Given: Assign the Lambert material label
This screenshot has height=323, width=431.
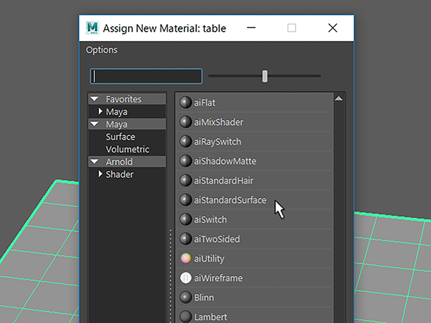Looking at the screenshot, I should (211, 317).
